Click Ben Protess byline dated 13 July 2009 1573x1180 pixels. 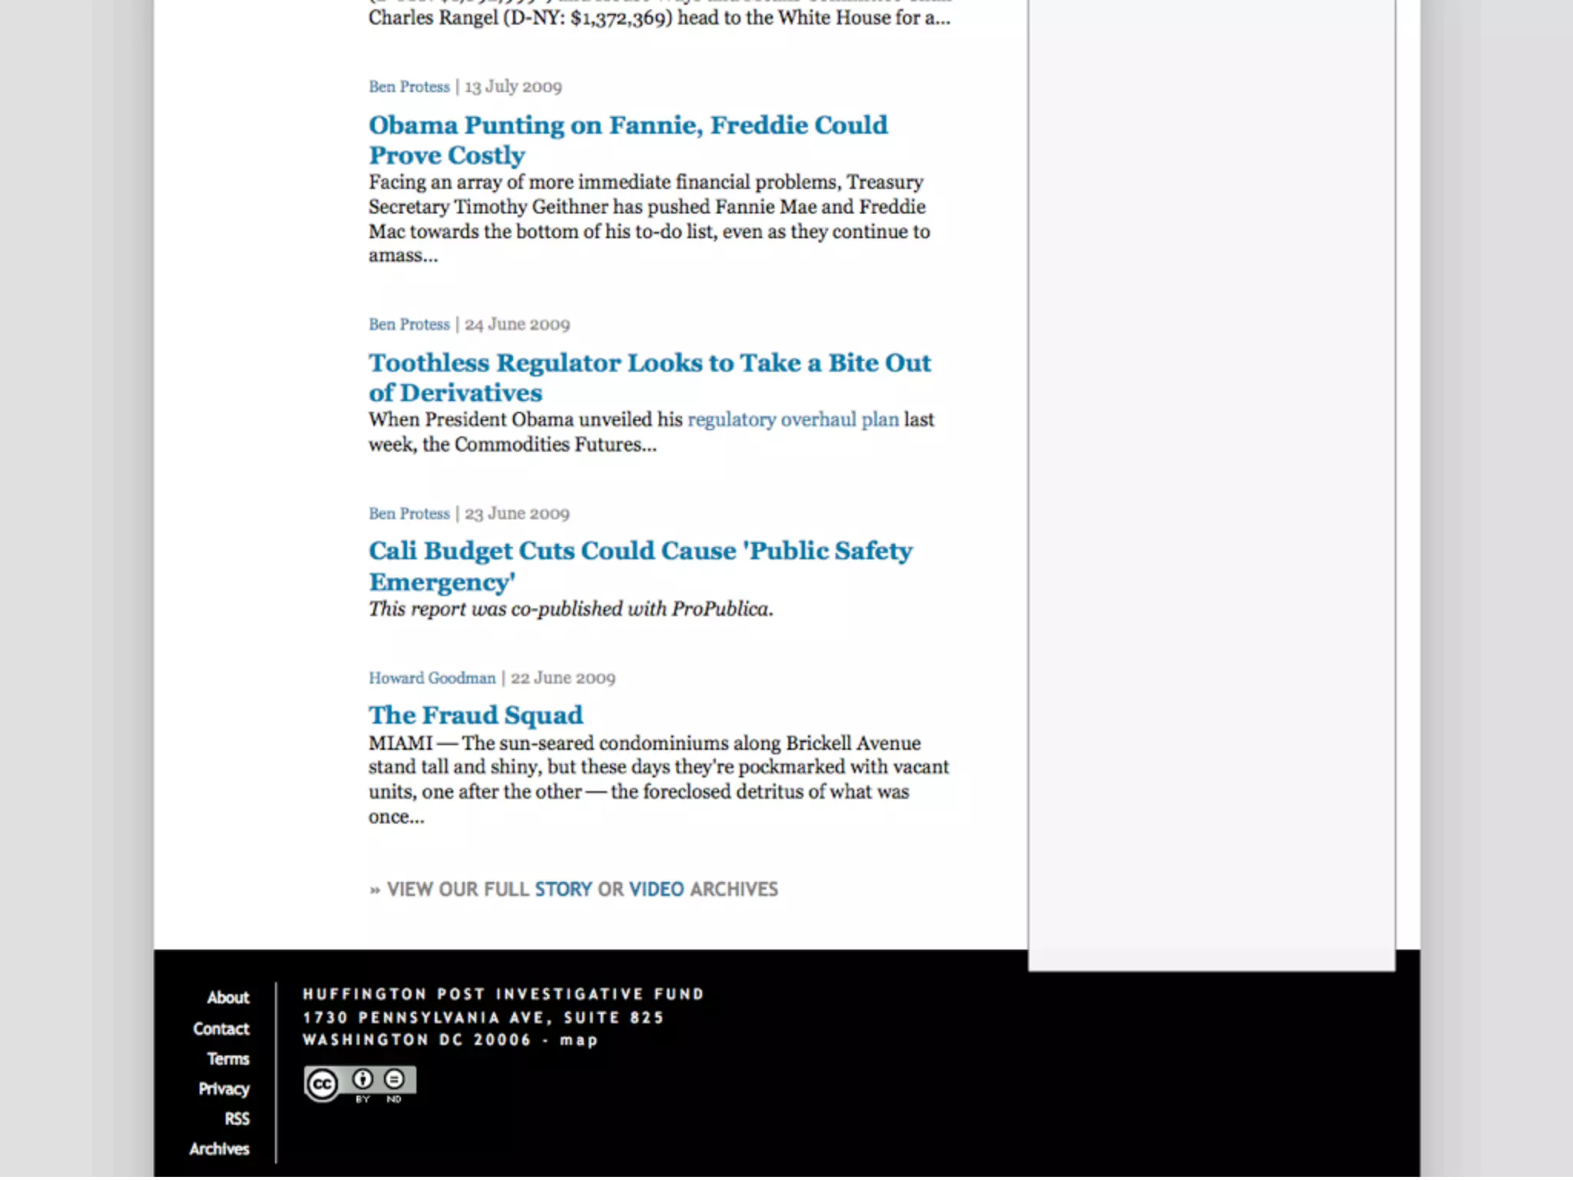click(409, 87)
